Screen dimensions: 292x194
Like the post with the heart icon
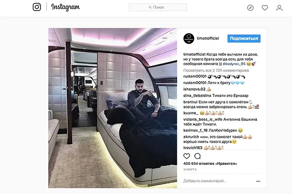[x=187, y=156]
